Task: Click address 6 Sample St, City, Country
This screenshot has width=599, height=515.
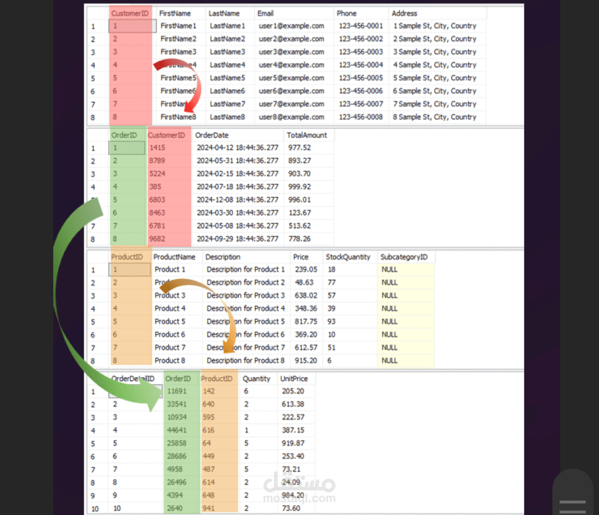Action: point(435,91)
